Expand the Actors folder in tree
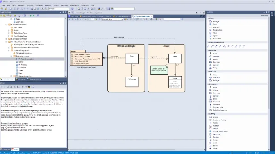 pos(9,30)
